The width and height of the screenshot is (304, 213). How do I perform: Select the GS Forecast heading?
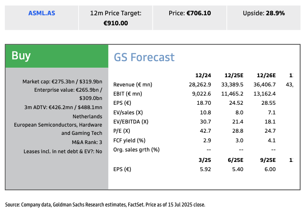pos(144,57)
